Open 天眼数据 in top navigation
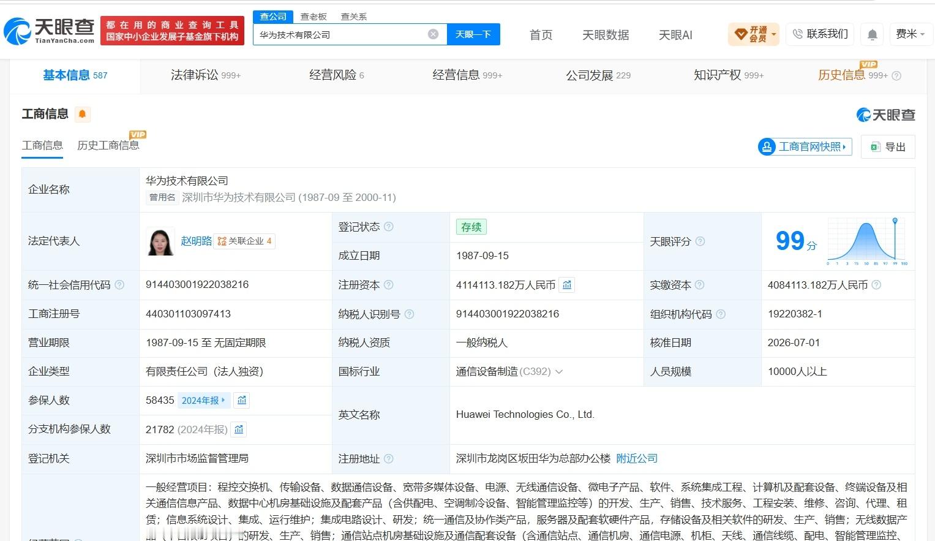The height and width of the screenshot is (541, 935). click(x=606, y=35)
